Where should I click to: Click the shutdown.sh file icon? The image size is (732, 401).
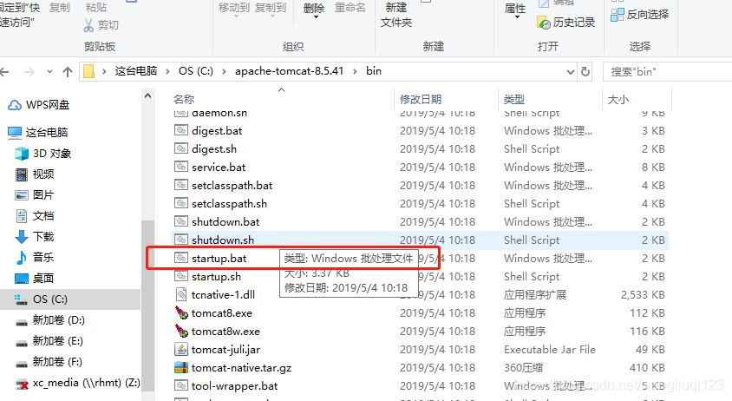(x=181, y=240)
